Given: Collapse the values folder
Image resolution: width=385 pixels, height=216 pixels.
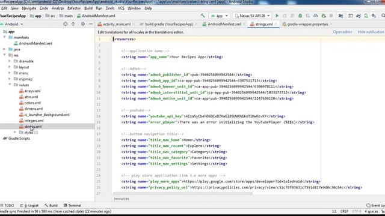Looking at the screenshot, I should click(x=10, y=85).
